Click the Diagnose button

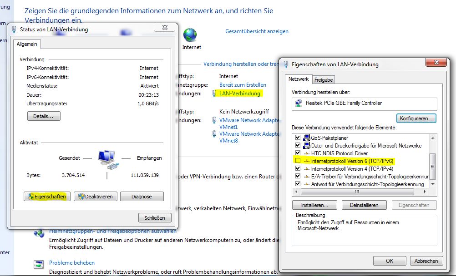pos(142,197)
